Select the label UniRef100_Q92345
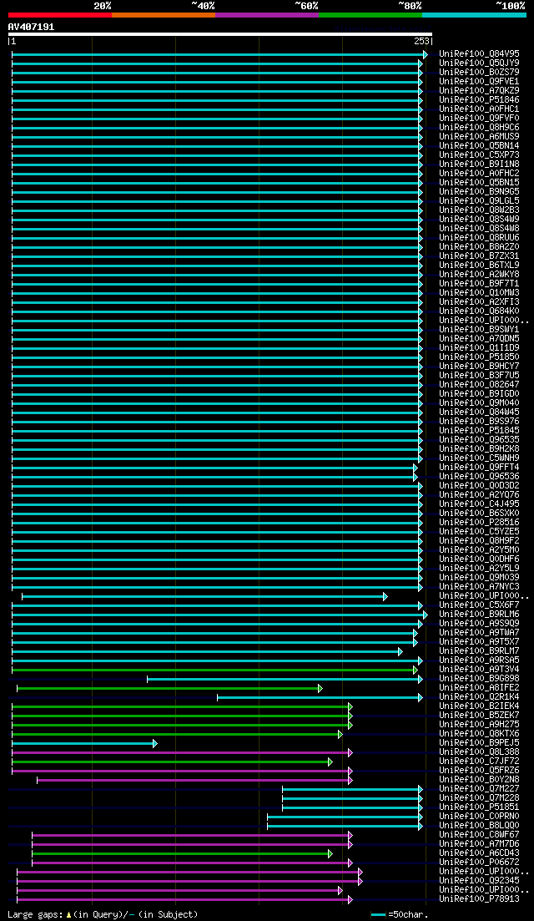The image size is (534, 921). coord(479,880)
